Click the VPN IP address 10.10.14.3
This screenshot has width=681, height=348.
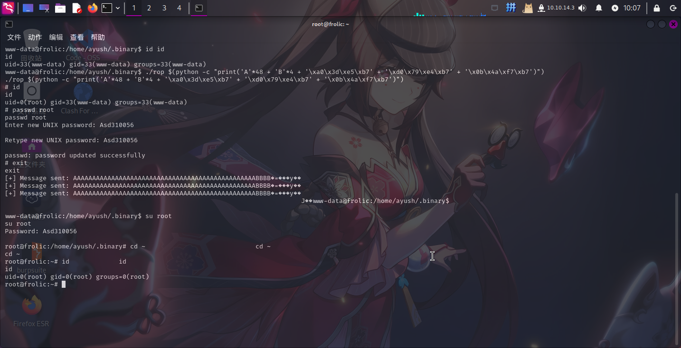561,8
